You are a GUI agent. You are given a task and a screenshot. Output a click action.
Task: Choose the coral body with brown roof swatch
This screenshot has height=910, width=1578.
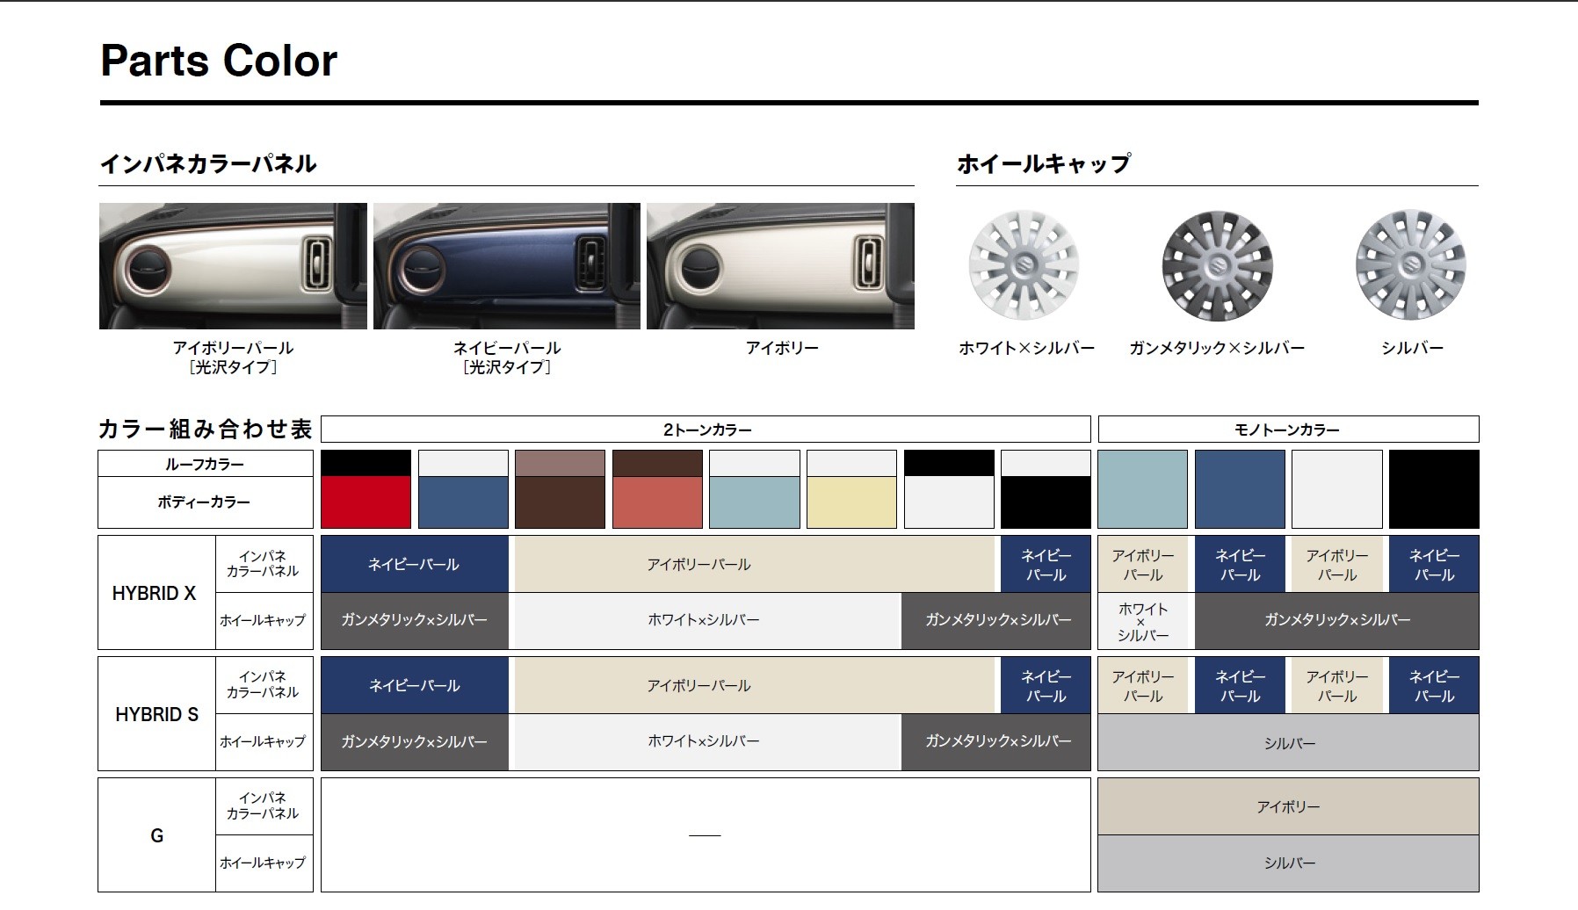coord(657,489)
